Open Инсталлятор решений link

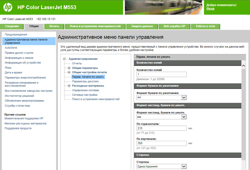coord(19,96)
